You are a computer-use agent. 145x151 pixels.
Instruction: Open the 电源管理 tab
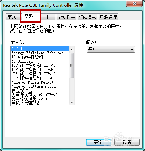point(108,17)
